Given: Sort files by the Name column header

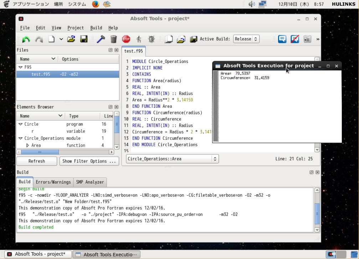Looking at the screenshot, I should pyautogui.click(x=37, y=59).
